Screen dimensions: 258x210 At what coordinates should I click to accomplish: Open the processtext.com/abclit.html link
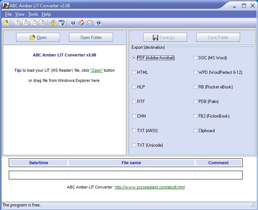(150, 187)
